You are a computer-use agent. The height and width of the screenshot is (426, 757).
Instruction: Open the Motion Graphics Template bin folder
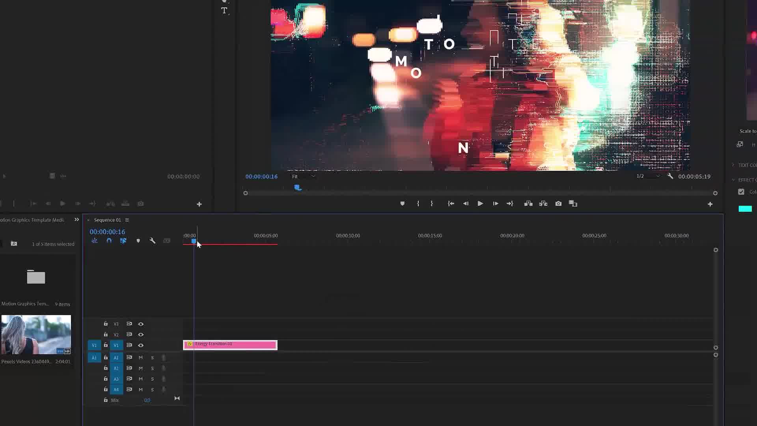click(36, 277)
